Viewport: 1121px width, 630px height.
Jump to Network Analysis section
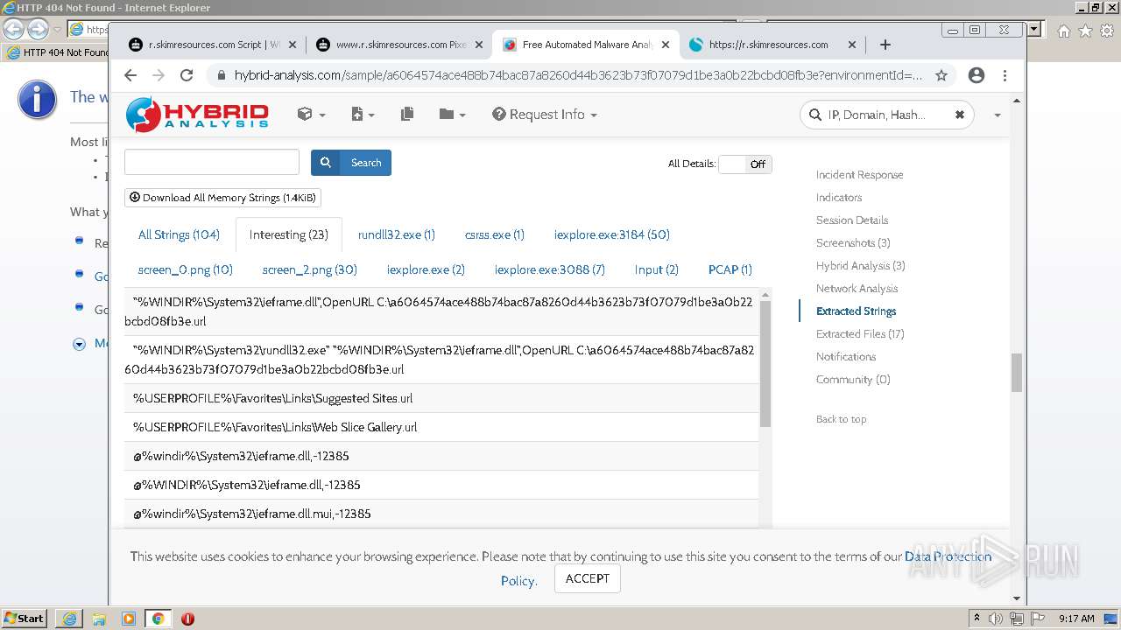click(x=857, y=289)
